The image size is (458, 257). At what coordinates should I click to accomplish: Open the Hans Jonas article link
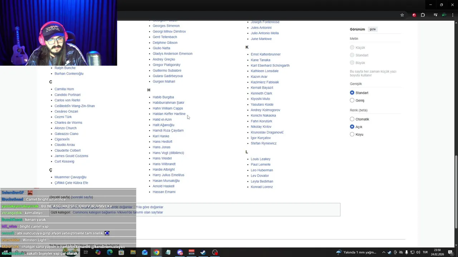point(161,147)
